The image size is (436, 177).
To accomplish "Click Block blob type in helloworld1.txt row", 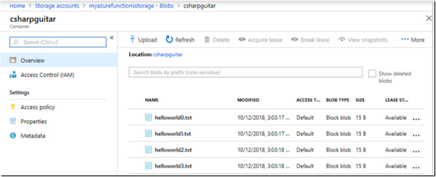I will [x=338, y=134].
